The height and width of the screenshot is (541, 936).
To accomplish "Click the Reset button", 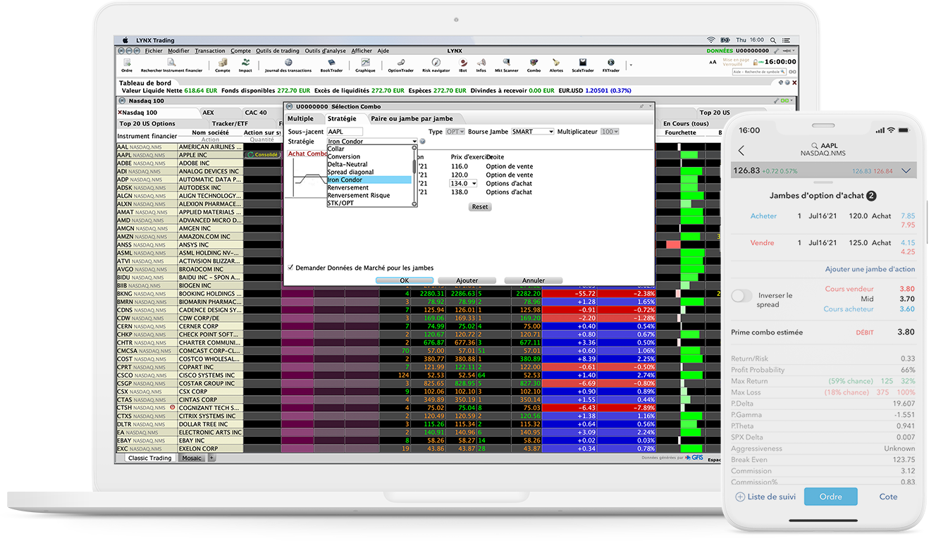I will tap(480, 207).
